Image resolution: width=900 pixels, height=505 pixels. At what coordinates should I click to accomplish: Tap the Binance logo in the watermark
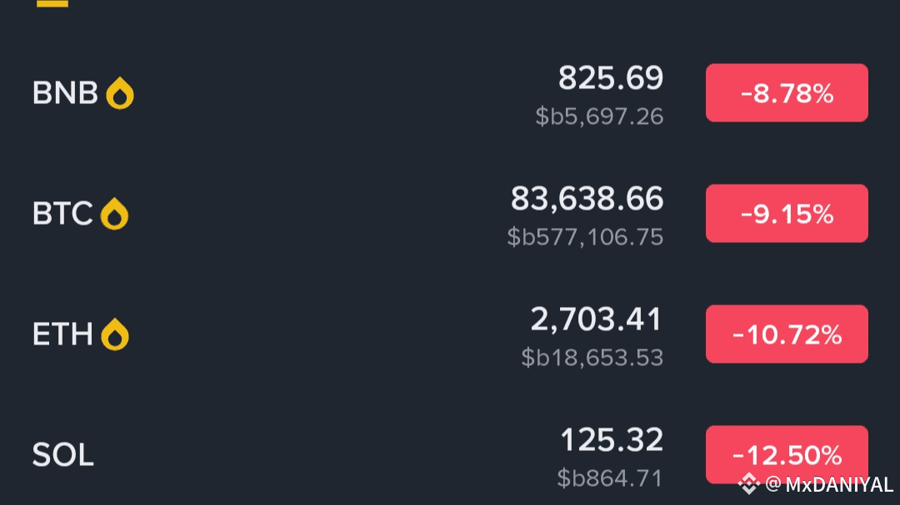748,484
